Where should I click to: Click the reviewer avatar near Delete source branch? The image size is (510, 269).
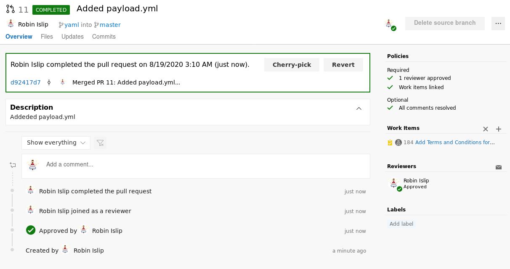point(390,24)
